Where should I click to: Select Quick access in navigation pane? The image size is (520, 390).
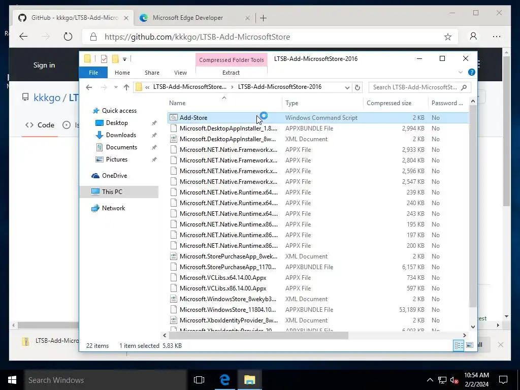(x=119, y=110)
